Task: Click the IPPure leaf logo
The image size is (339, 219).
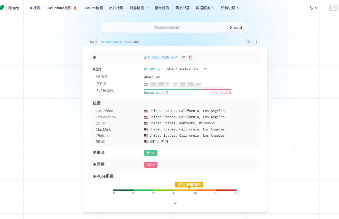Action: pos(2,8)
